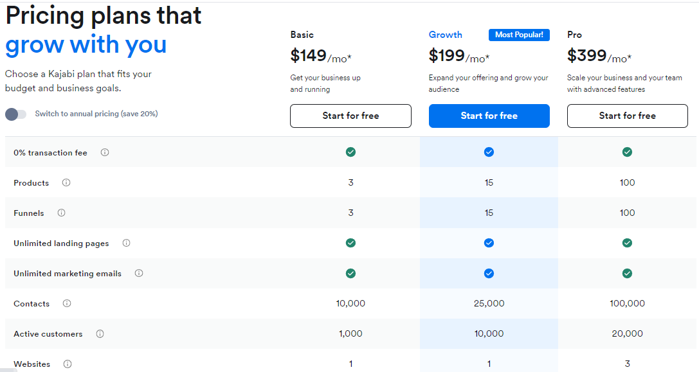The width and height of the screenshot is (699, 372).
Task: Start for free on Basic plan
Action: tap(350, 116)
